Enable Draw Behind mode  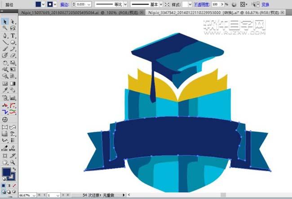tap(9, 191)
